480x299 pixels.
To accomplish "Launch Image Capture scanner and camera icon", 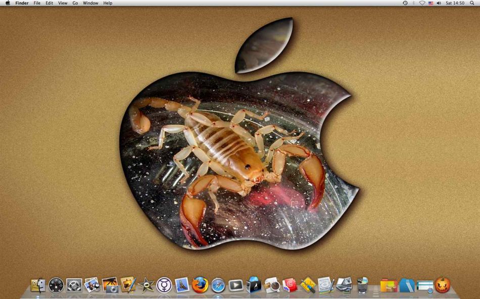I will (344, 285).
